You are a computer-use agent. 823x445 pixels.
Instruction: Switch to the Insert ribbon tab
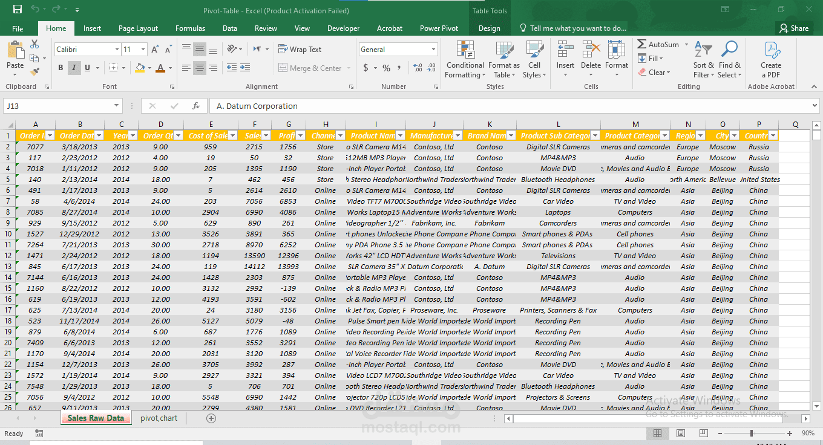[x=92, y=28]
